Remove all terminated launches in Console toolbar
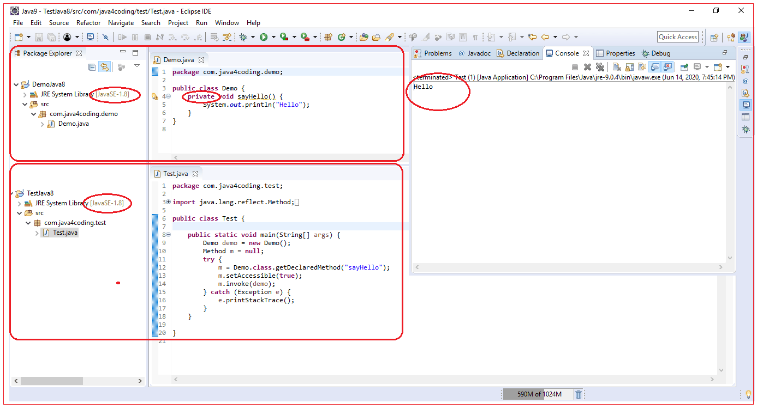The image size is (757, 409). click(x=599, y=66)
